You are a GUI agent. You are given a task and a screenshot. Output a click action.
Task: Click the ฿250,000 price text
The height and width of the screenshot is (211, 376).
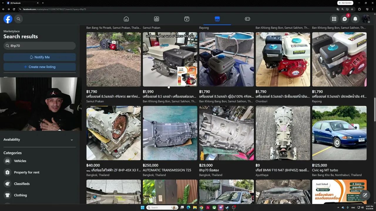[150, 165]
